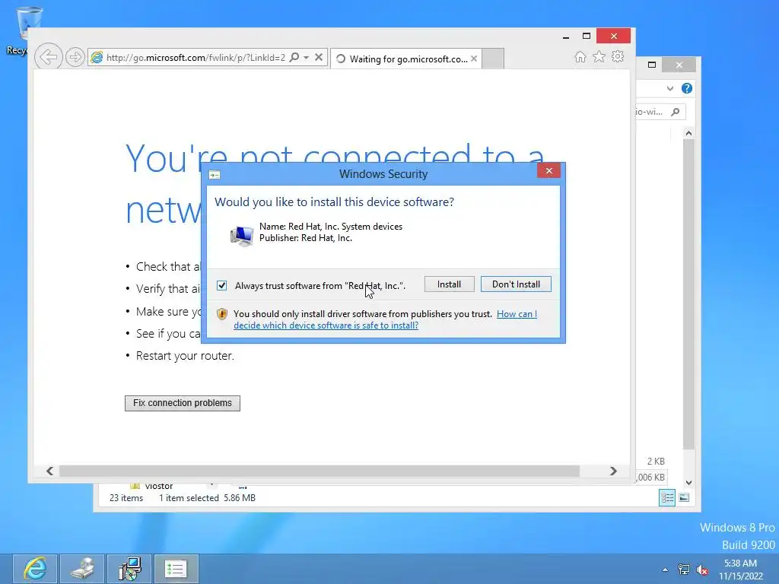Click the File Explorer search box
This screenshot has width=779, height=584.
(661, 112)
